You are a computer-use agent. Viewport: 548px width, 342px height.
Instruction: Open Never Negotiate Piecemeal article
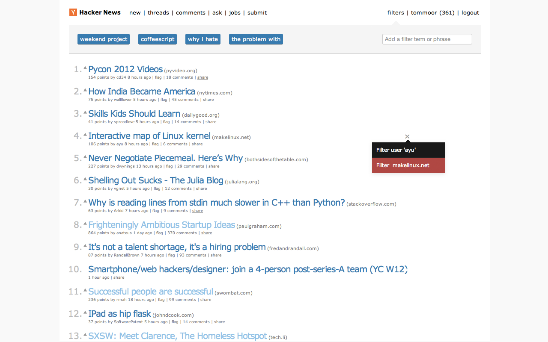[x=165, y=158]
